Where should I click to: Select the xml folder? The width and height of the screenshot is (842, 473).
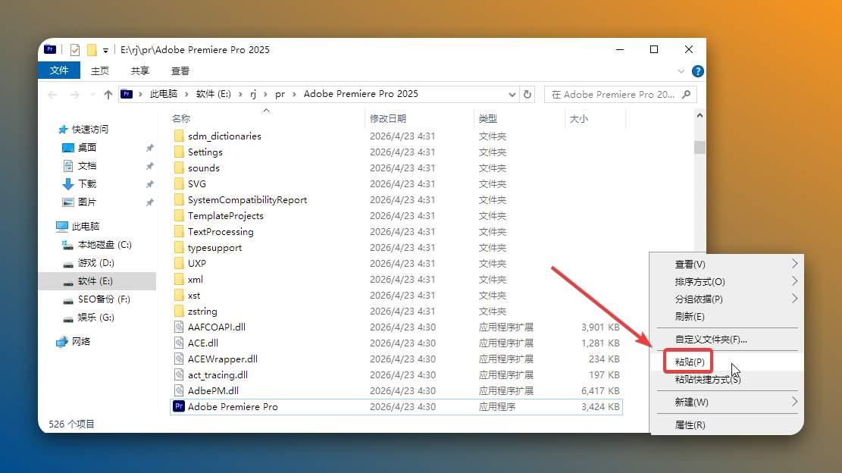point(195,279)
